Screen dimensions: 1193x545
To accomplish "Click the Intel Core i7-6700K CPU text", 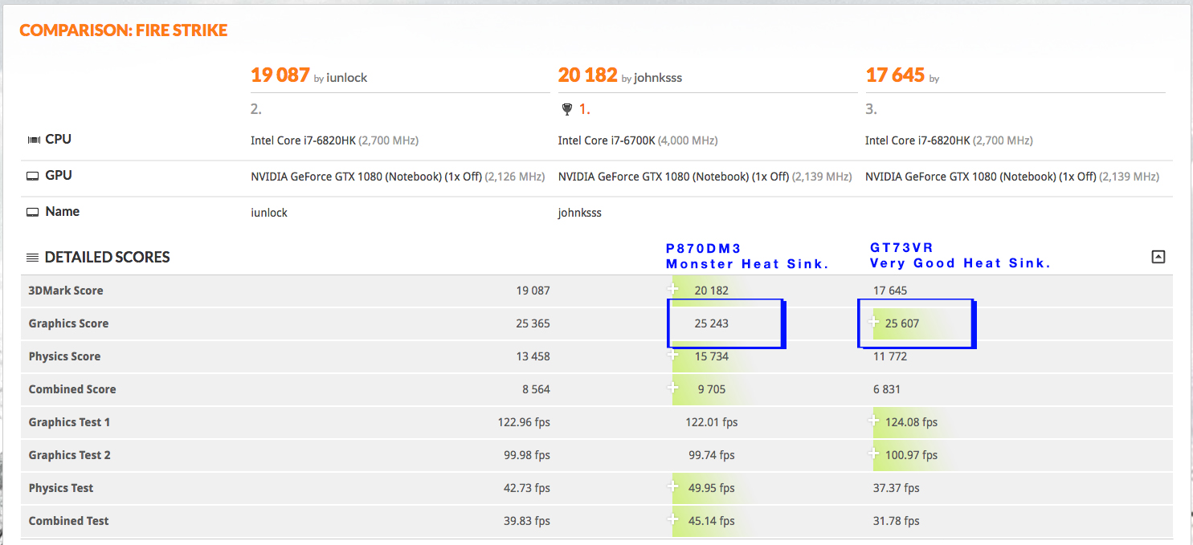I will click(x=607, y=140).
